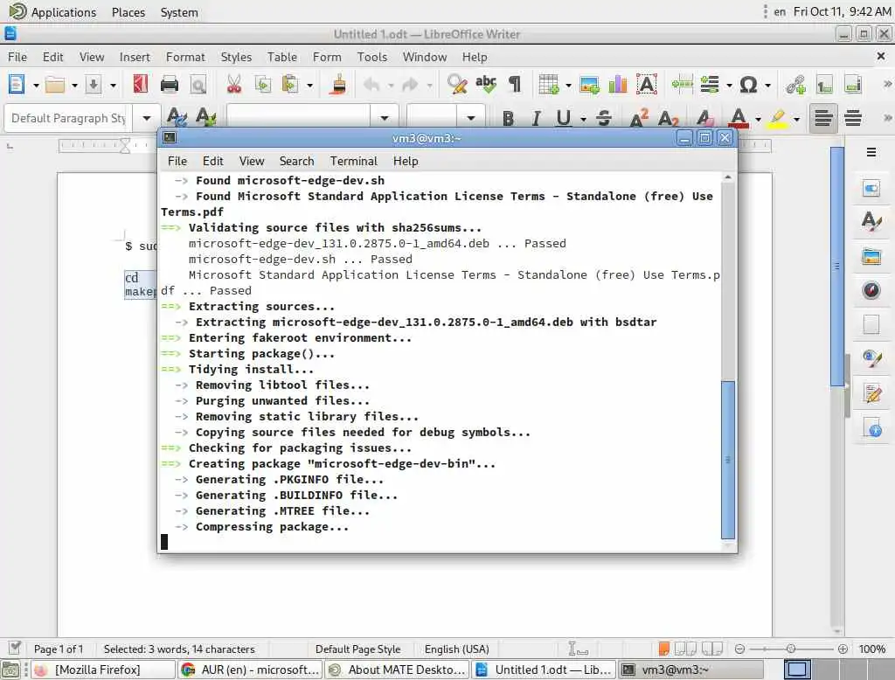Open recent documents dropdown next to folder
The width and height of the screenshot is (895, 680).
click(x=74, y=85)
